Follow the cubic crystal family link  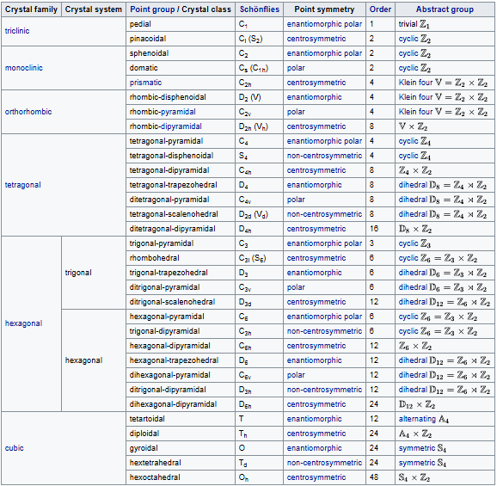coord(15,448)
